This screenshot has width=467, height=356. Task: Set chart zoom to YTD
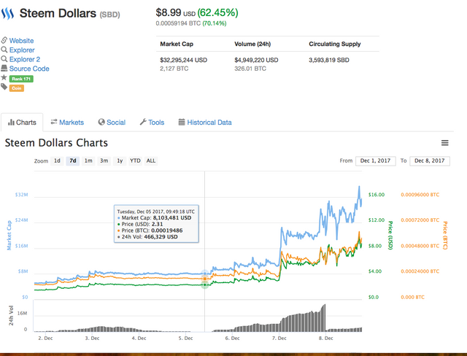[135, 160]
